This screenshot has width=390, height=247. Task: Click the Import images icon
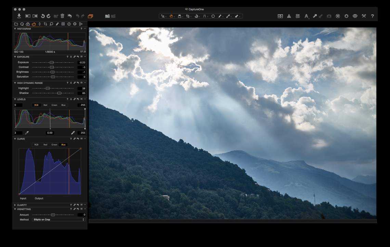point(19,16)
